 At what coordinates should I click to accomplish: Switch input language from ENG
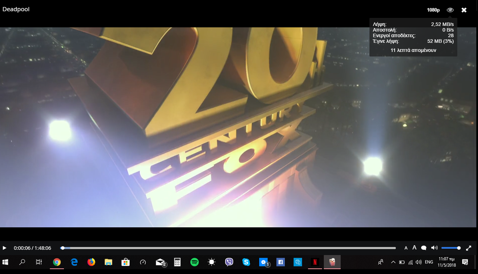pyautogui.click(x=429, y=262)
